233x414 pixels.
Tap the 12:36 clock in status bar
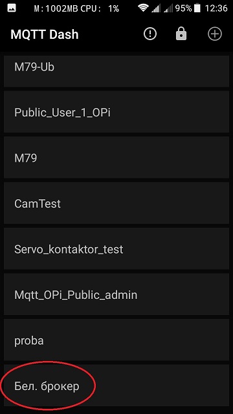click(x=216, y=8)
